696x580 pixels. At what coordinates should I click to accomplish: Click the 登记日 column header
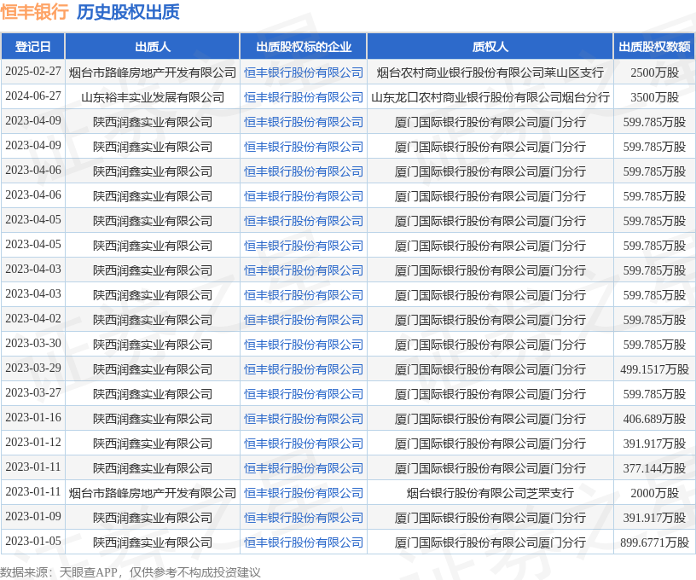pyautogui.click(x=33, y=47)
